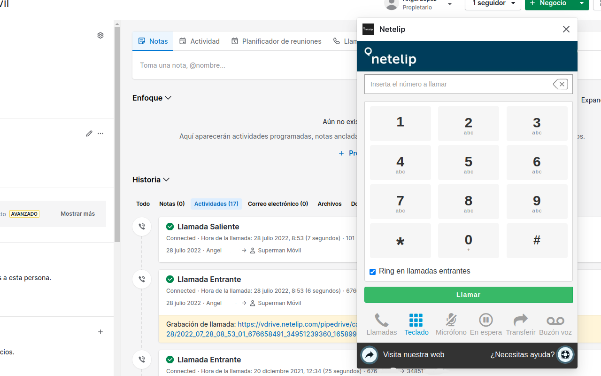Open the Llamada Saliente activity title

[x=208, y=227]
